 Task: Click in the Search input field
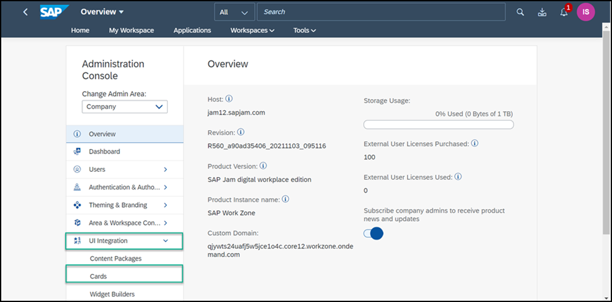pyautogui.click(x=381, y=12)
